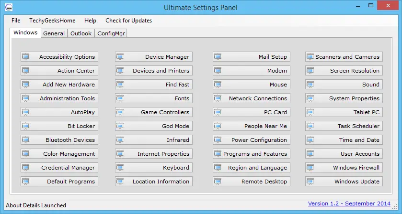Open Internet Properties
This screenshot has width=402, height=214.
154,154
